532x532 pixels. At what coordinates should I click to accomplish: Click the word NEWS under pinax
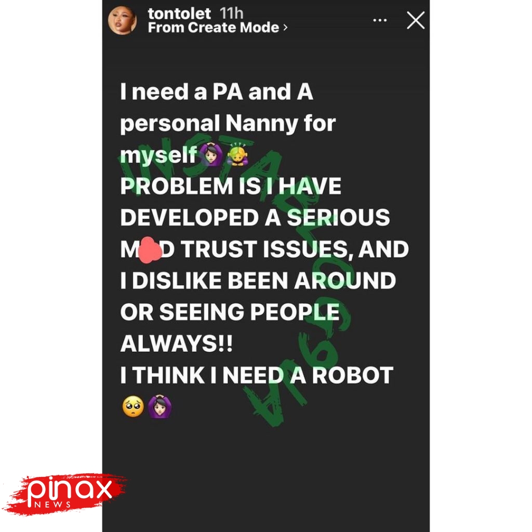pos(52,504)
